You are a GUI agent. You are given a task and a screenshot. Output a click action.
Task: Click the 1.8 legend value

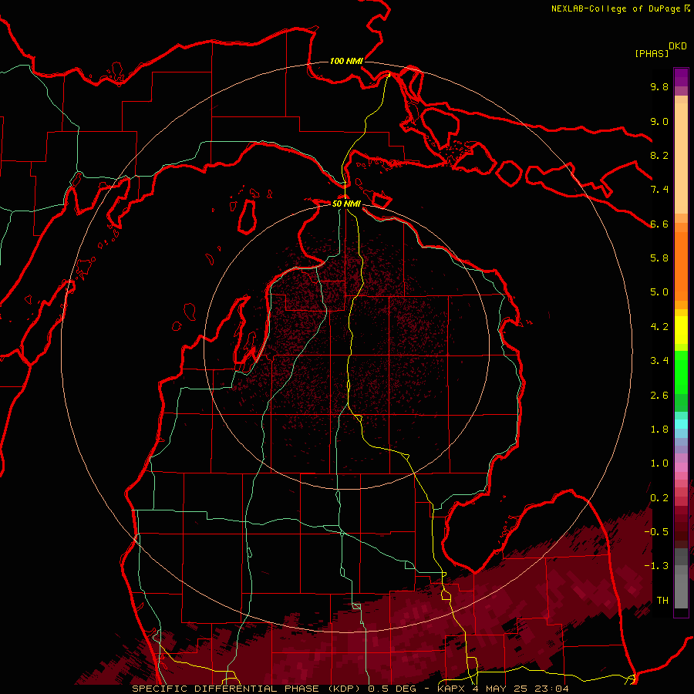659,430
